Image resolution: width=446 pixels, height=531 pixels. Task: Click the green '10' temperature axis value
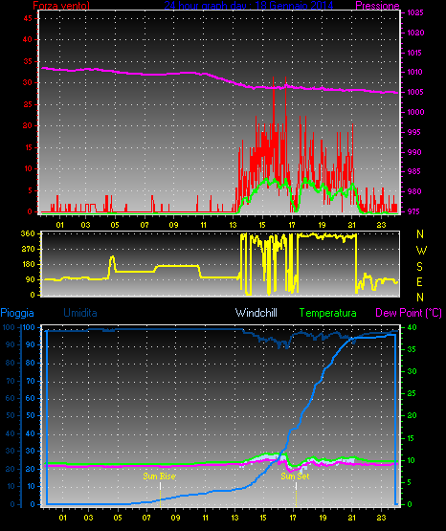[x=412, y=460]
